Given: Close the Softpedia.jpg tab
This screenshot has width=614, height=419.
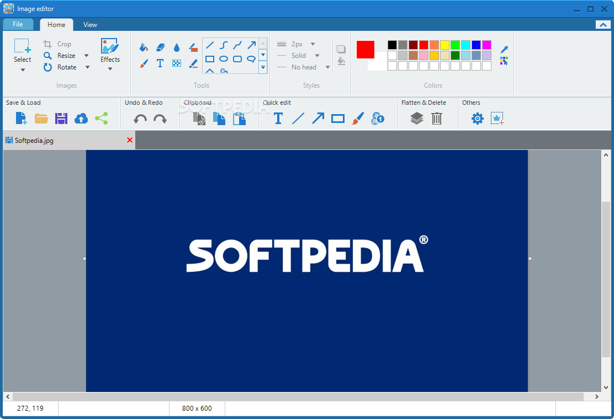Looking at the screenshot, I should click(130, 140).
